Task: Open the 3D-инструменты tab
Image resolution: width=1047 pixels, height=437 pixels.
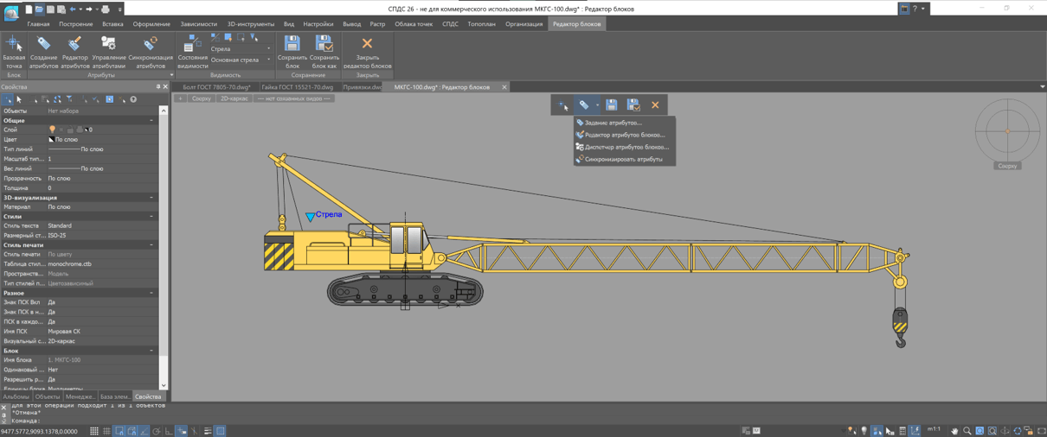Action: click(251, 24)
